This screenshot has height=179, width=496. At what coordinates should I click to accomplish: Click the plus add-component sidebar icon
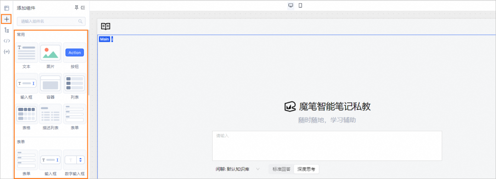pyautogui.click(x=6, y=19)
